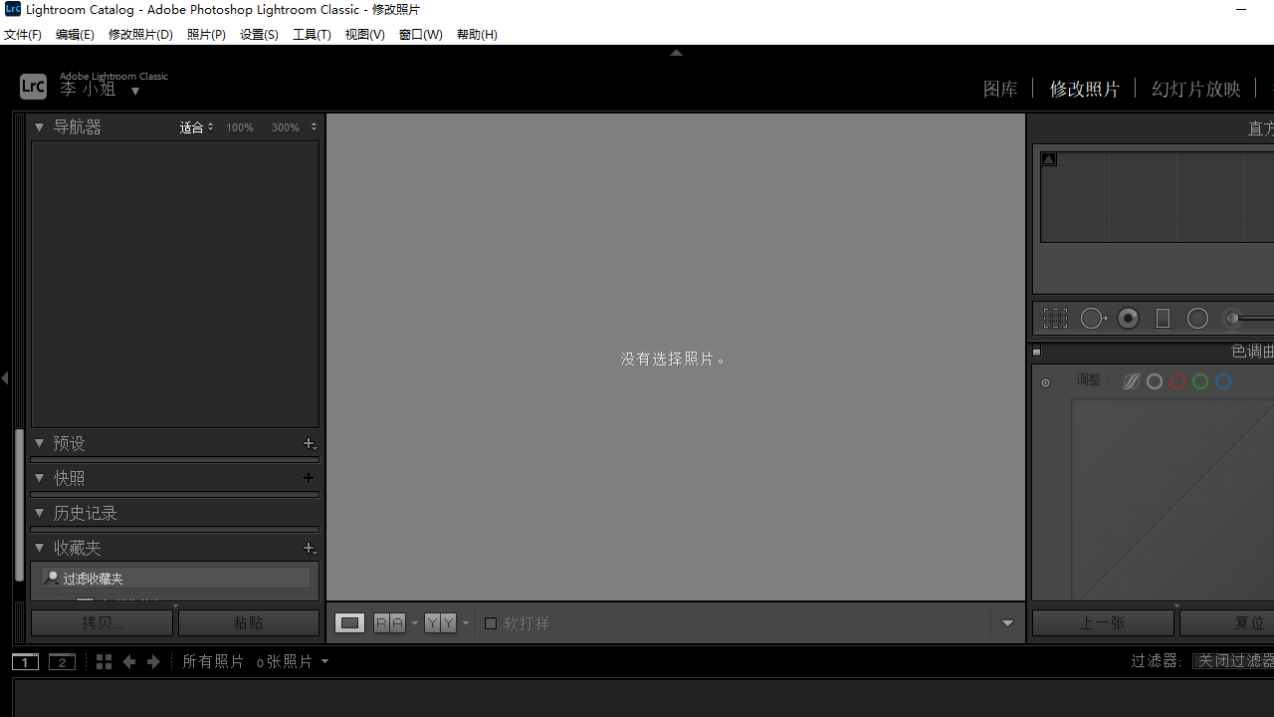Select the Red Eye Correction tool
1274x717 pixels.
(1128, 318)
